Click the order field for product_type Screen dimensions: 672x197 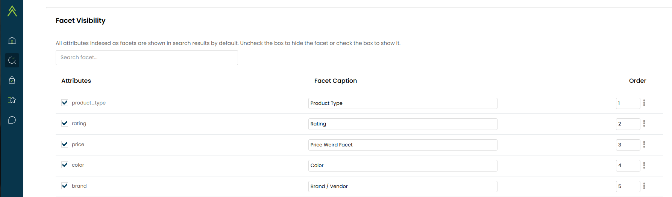point(628,103)
